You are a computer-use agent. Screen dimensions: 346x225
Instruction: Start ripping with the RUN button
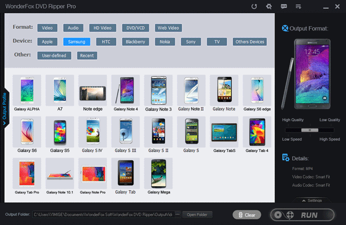[303, 215]
